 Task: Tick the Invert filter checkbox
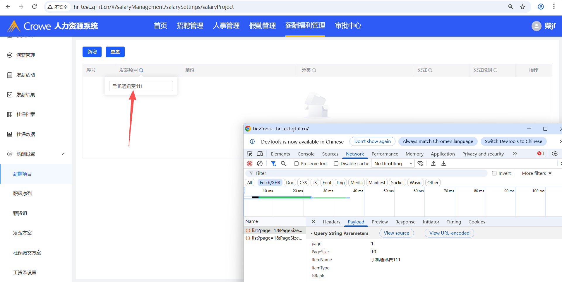click(494, 173)
